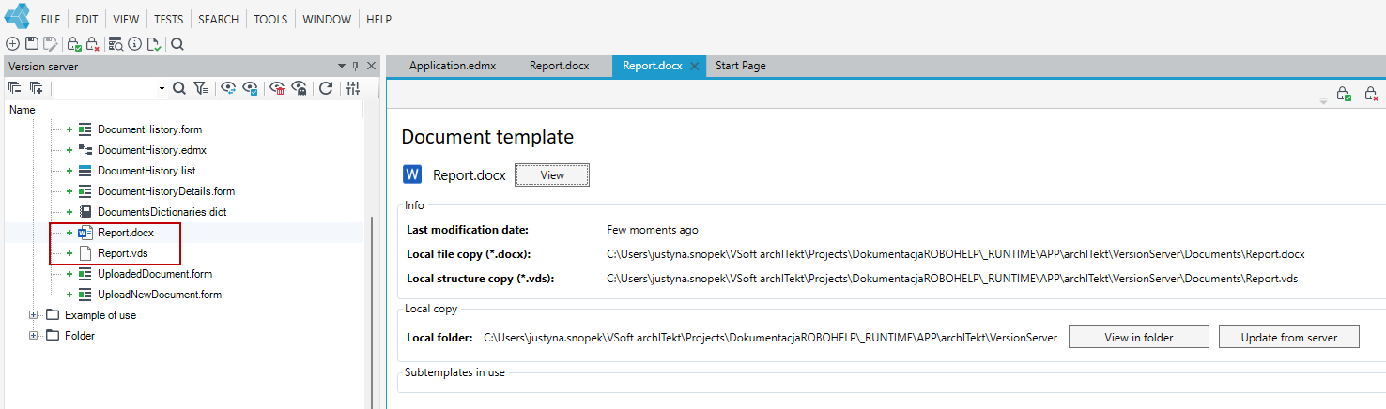The width and height of the screenshot is (1386, 409).
Task: Expand the Folder node in tree
Action: pyautogui.click(x=34, y=336)
